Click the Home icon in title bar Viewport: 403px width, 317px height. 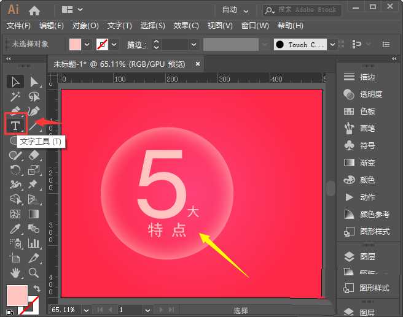point(34,10)
